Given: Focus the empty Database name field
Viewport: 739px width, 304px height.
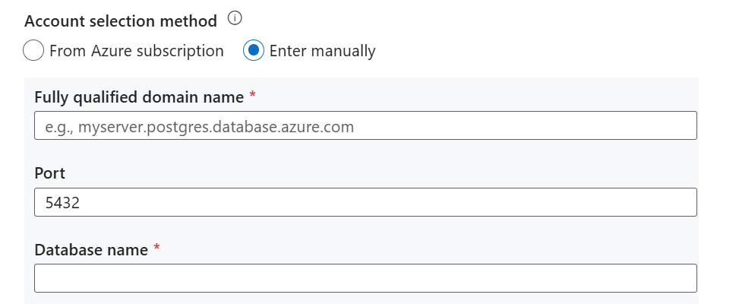Looking at the screenshot, I should click(x=365, y=278).
